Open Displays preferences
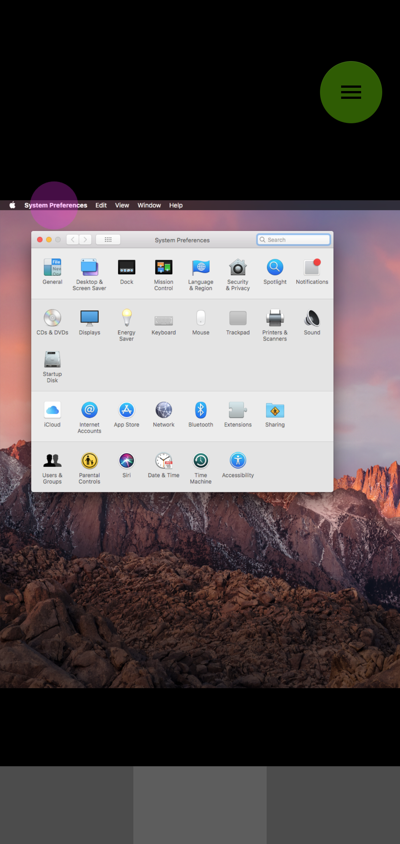This screenshot has width=400, height=844. click(89, 322)
